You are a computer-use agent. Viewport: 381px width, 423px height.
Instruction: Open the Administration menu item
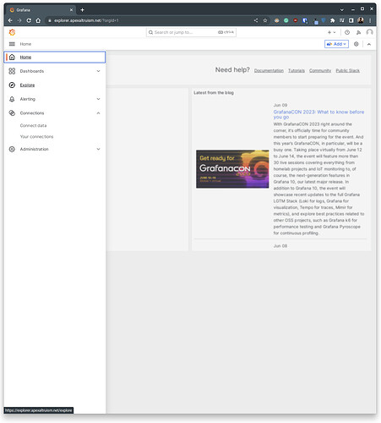35,149
